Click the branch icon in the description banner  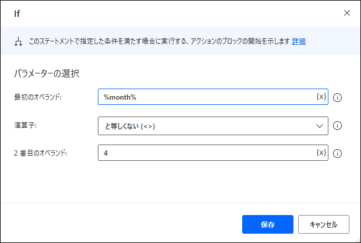pyautogui.click(x=18, y=41)
